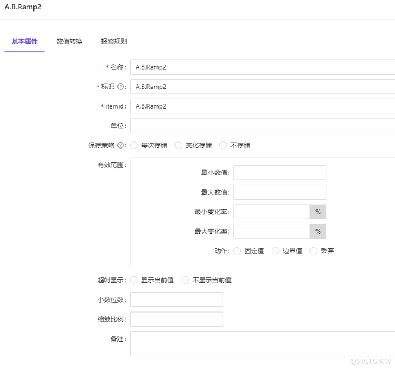395x369 pixels.
Task: Switch to the 数值转换 tab
Action: (x=69, y=42)
